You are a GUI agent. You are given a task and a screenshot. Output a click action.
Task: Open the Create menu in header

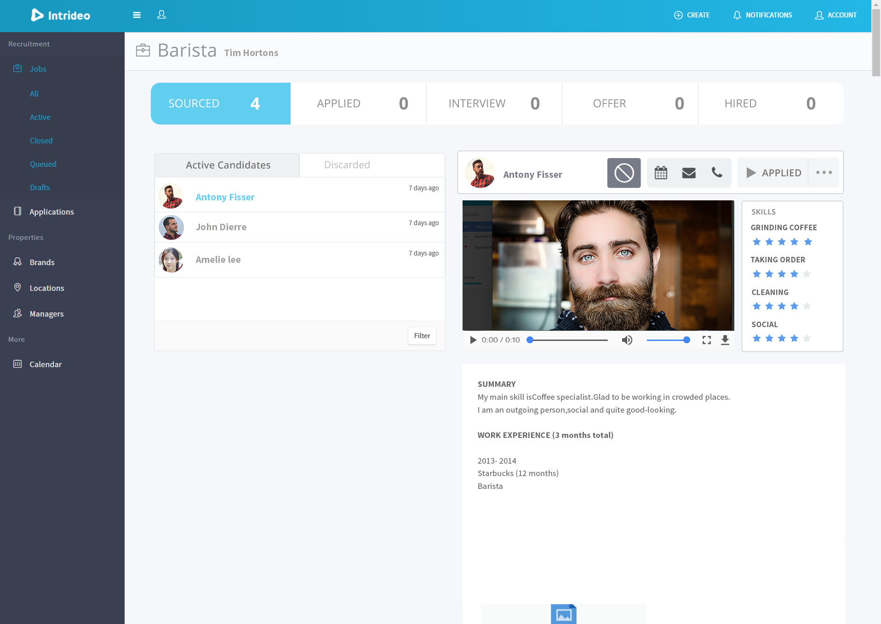click(x=692, y=15)
